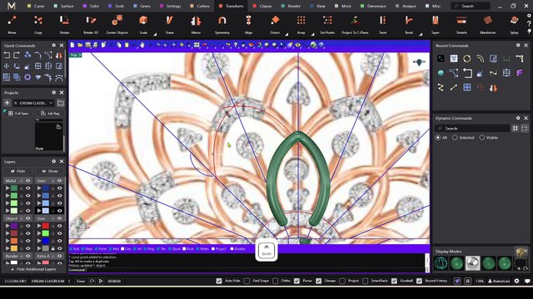Expand the dark blue Gem layer row
Image resolution: width=533 pixels, height=299 pixels.
click(x=39, y=189)
